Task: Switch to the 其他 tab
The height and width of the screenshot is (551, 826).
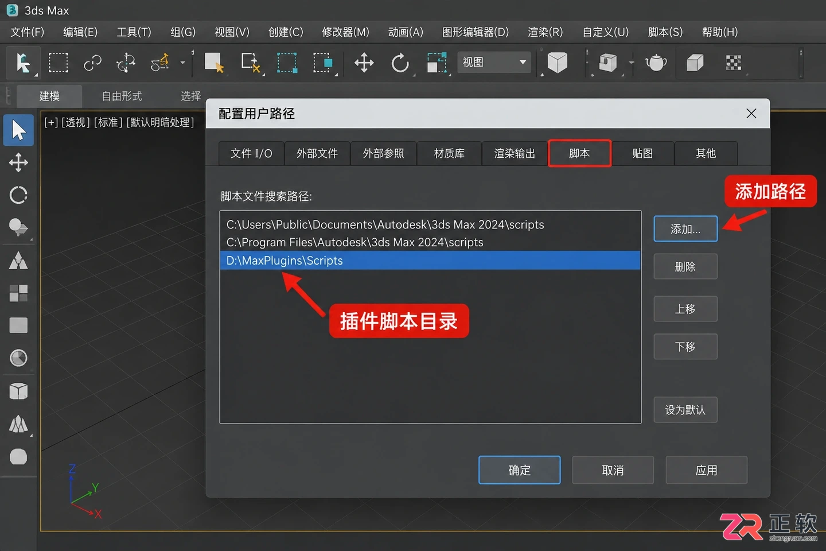Action: pos(706,153)
